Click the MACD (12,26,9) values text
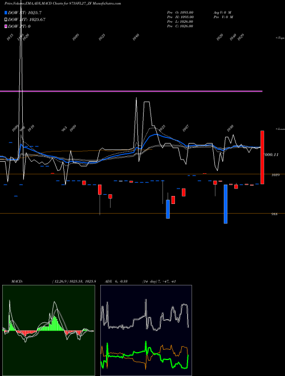 (74, 281)
